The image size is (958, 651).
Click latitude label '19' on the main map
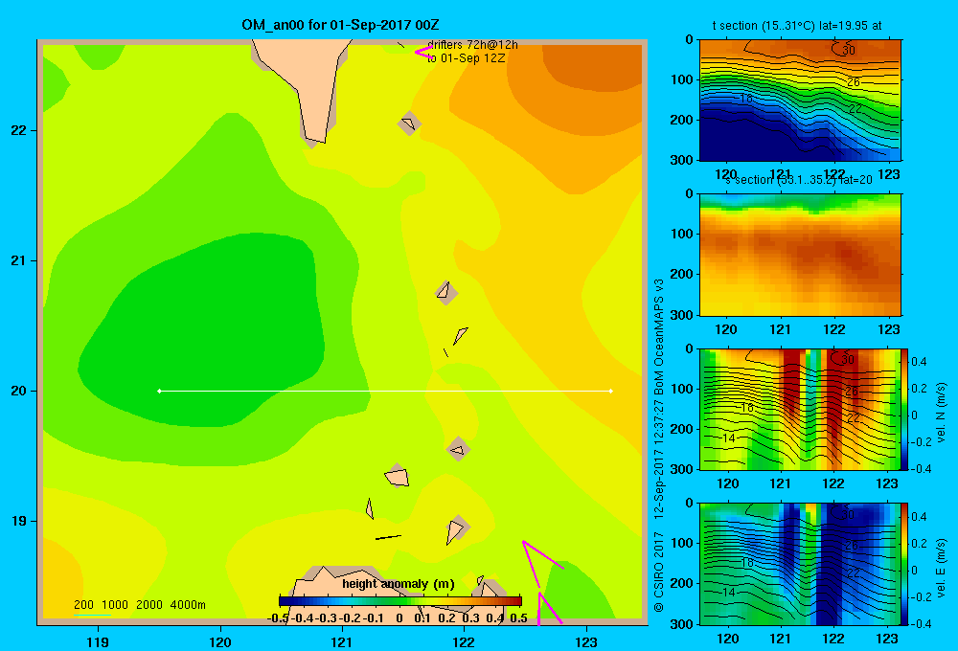tap(18, 521)
